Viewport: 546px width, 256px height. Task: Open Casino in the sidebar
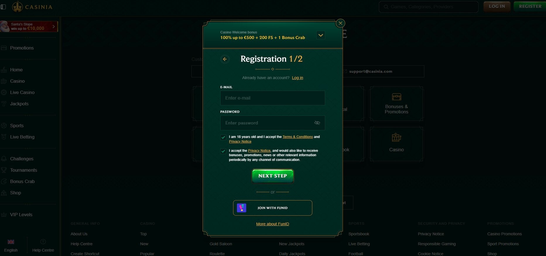tap(17, 81)
